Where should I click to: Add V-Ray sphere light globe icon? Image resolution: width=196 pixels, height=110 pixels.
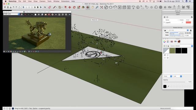160,7
